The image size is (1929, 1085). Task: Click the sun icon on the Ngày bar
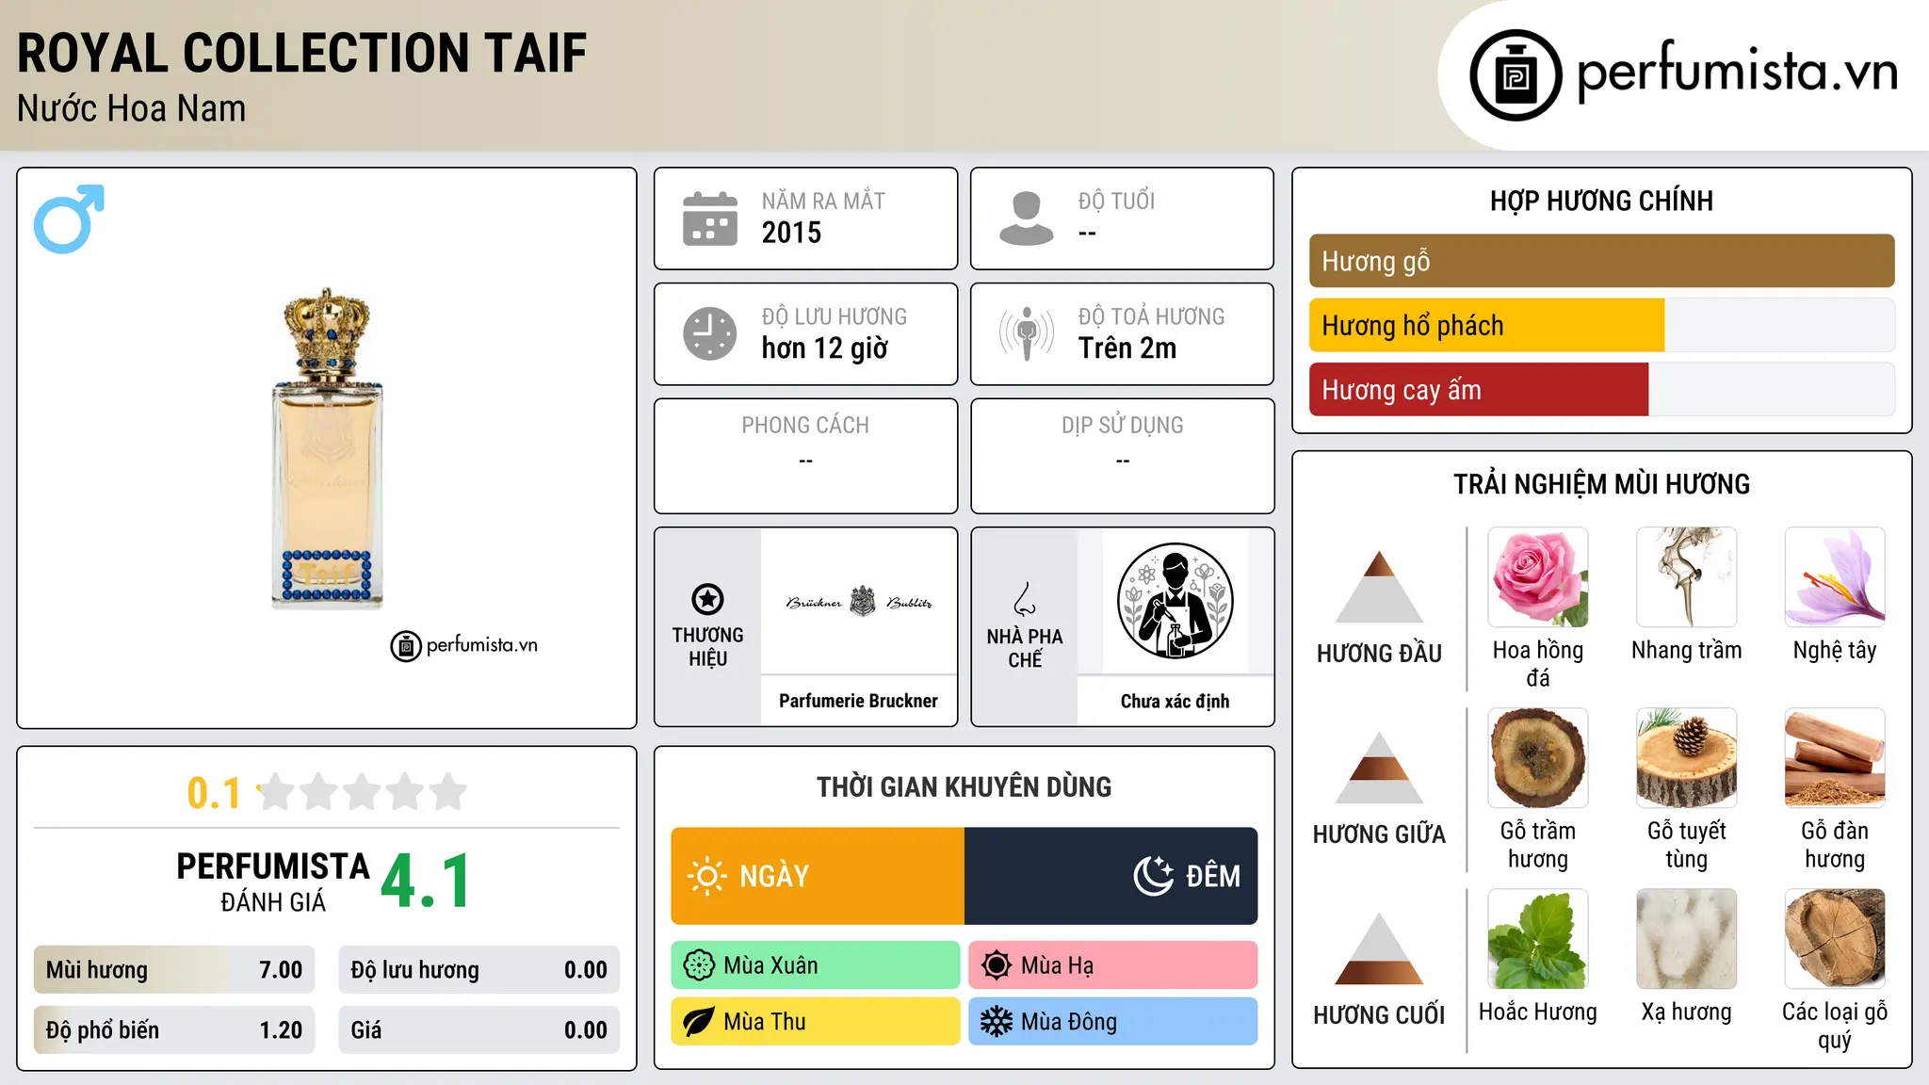[x=706, y=876]
